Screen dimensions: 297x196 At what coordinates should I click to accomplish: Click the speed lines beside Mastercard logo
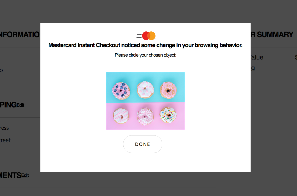(x=139, y=36)
